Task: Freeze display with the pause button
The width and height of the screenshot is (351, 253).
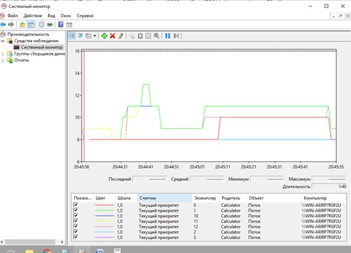Action: [167, 36]
